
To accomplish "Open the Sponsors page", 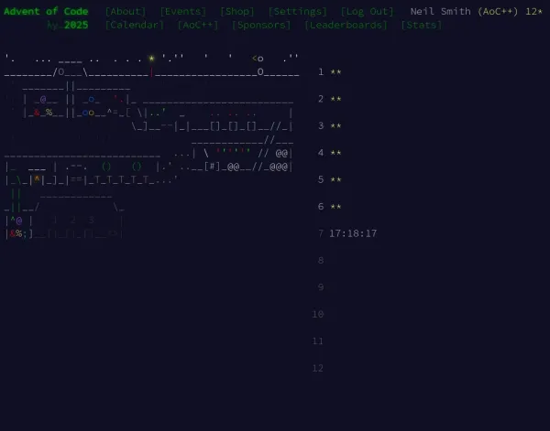I will 261,25.
